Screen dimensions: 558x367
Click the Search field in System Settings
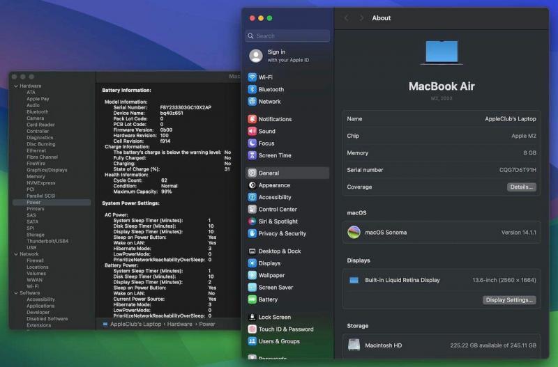[287, 36]
